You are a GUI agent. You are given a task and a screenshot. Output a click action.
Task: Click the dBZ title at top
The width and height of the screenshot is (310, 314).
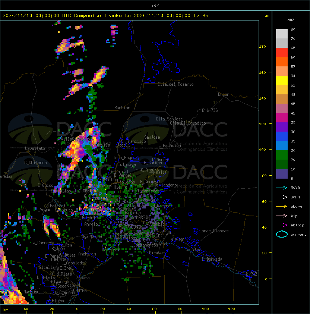(x=155, y=6)
